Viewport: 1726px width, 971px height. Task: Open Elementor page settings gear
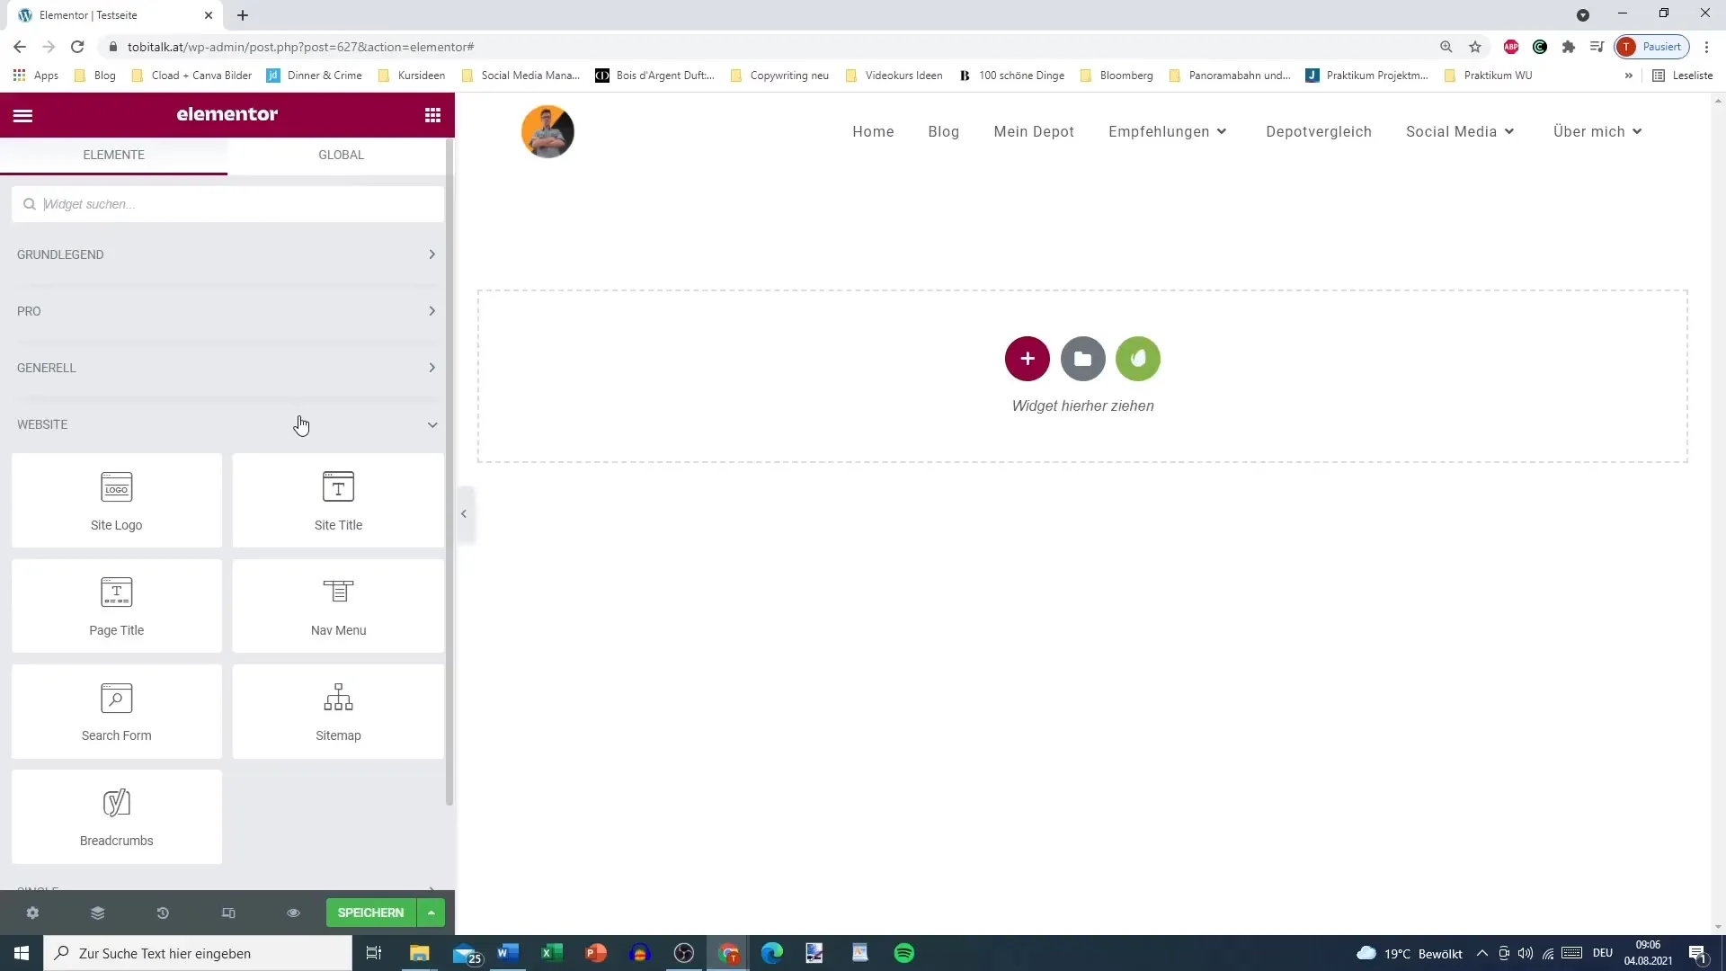pyautogui.click(x=32, y=913)
